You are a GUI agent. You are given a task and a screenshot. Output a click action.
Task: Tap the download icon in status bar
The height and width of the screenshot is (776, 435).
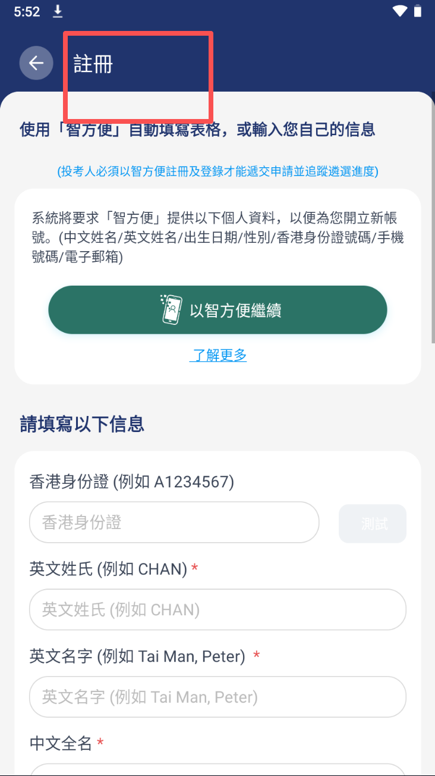pos(58,11)
